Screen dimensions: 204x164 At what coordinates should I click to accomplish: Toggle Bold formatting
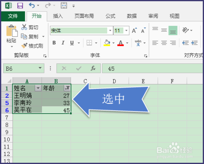(x=54, y=43)
